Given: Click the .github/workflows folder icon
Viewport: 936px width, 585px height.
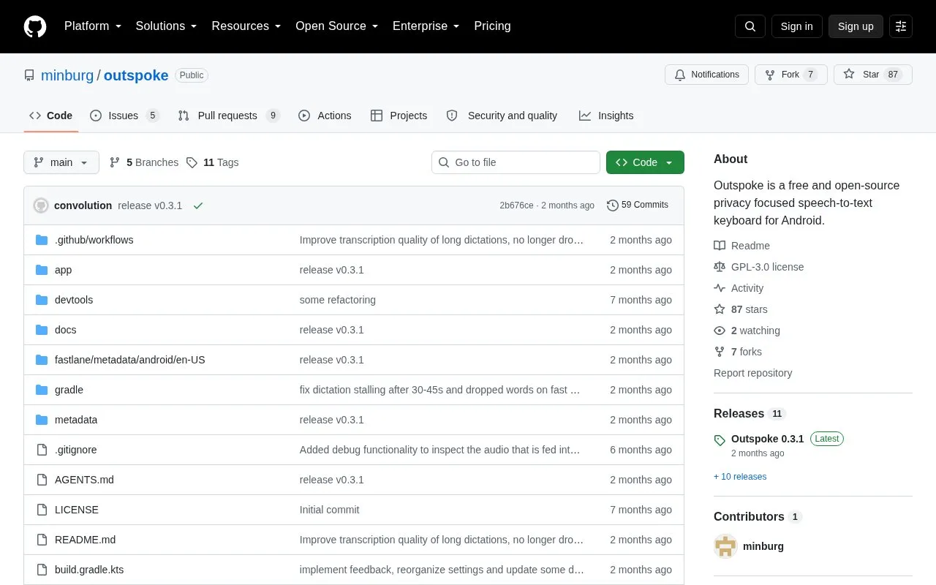Looking at the screenshot, I should coord(42,240).
